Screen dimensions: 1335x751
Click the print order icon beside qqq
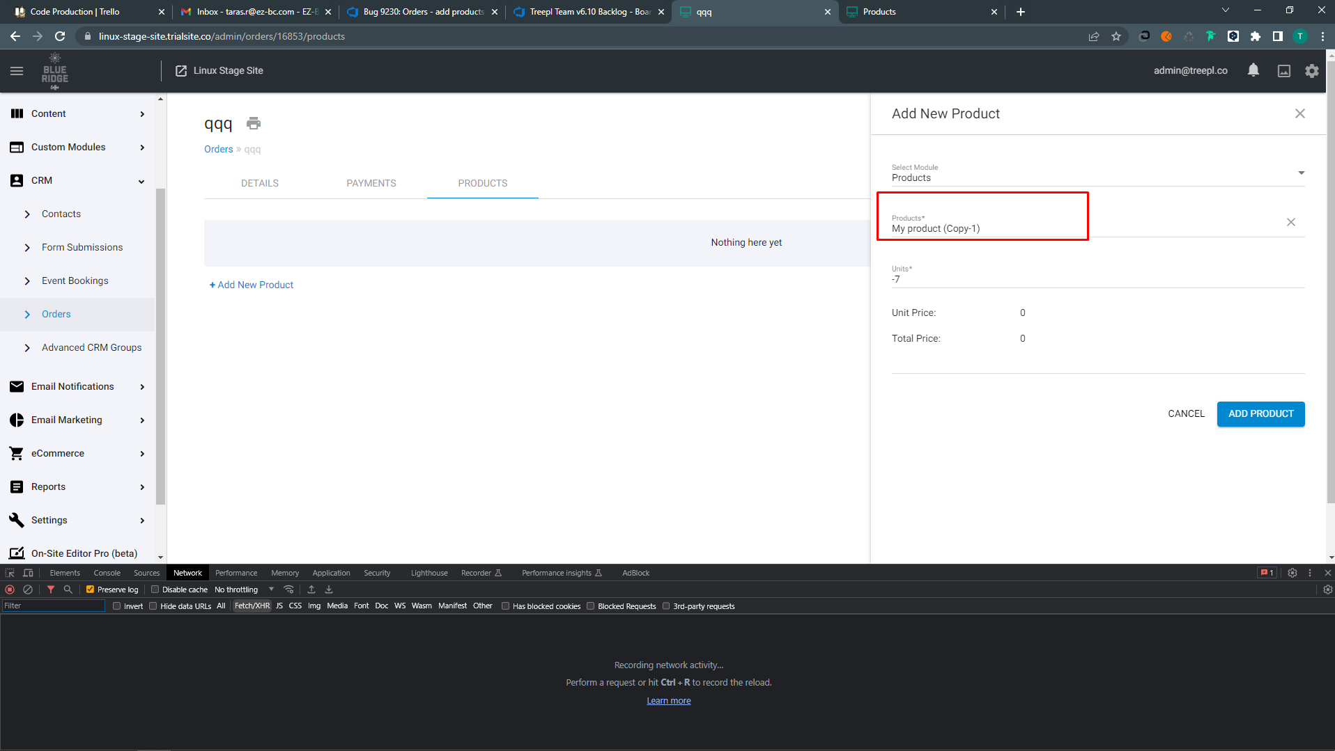(x=254, y=123)
